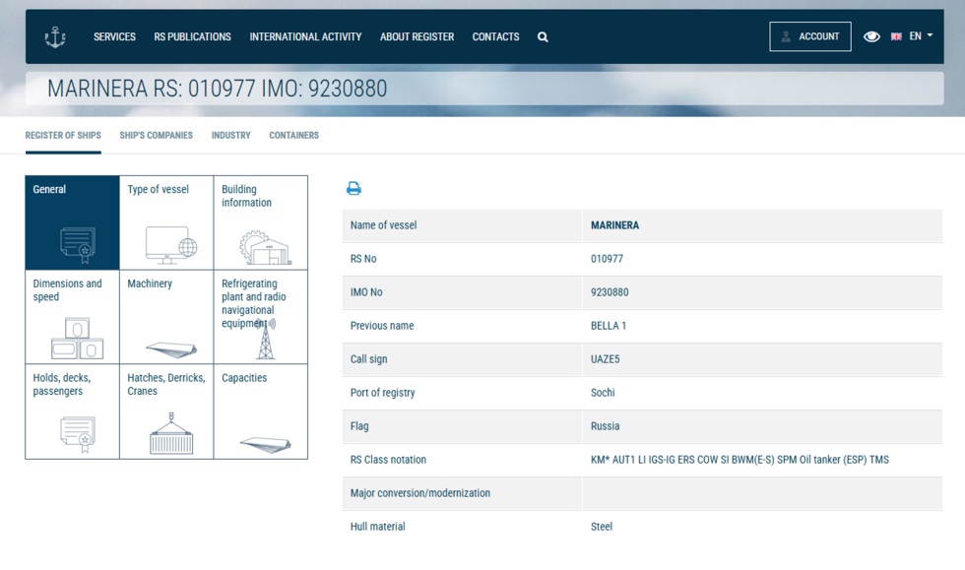The height and width of the screenshot is (570, 965).
Task: Click the ACCOUNT button
Action: tap(810, 35)
